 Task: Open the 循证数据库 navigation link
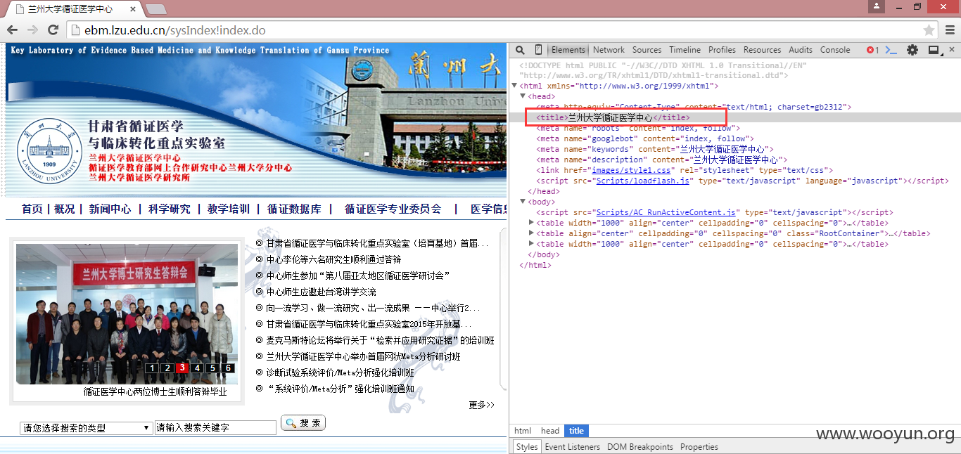point(294,209)
